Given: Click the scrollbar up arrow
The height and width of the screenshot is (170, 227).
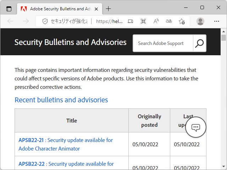Looking at the screenshot, I should coord(223,31).
